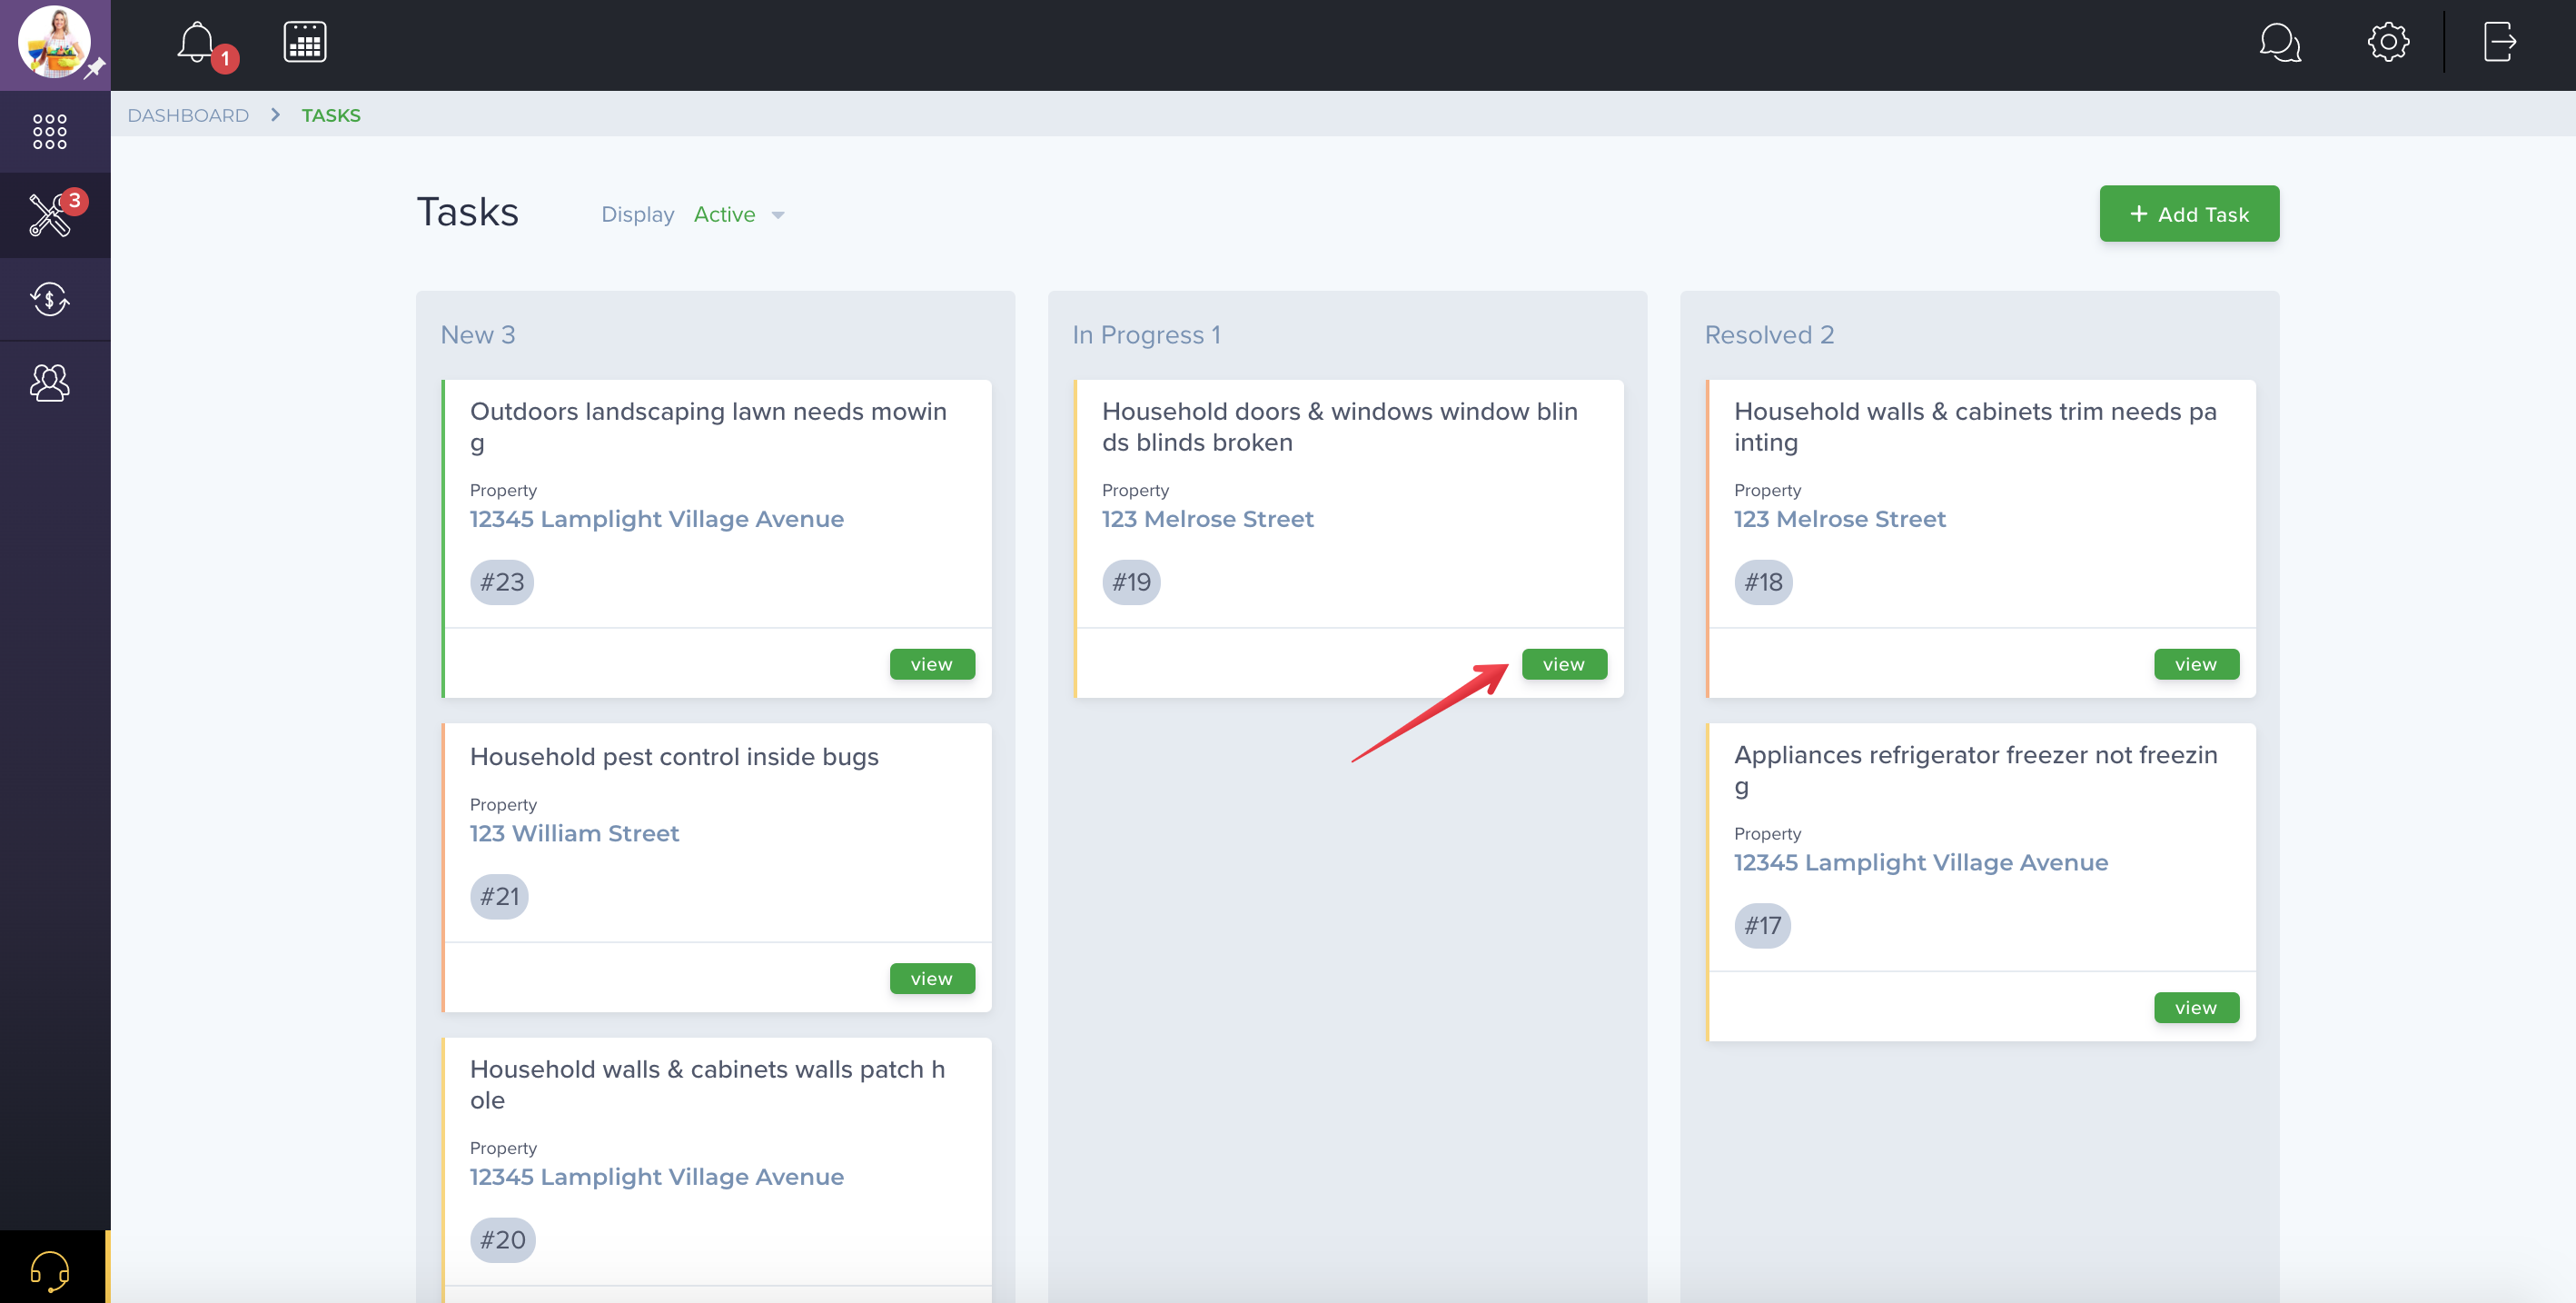Screen dimensions: 2576x1303
Task: Click the breadcrumb chevron separator
Action: [x=275, y=115]
